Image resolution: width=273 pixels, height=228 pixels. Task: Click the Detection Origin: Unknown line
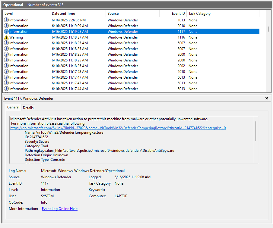(46, 155)
